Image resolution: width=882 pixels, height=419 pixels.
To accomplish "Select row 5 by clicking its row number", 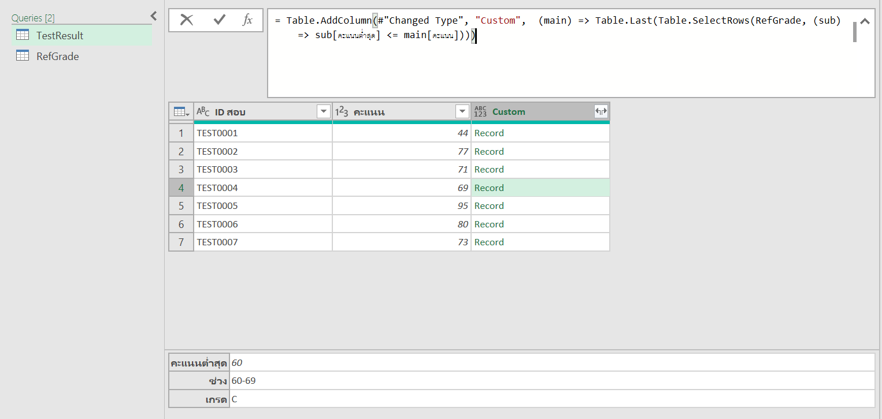I will click(x=180, y=205).
